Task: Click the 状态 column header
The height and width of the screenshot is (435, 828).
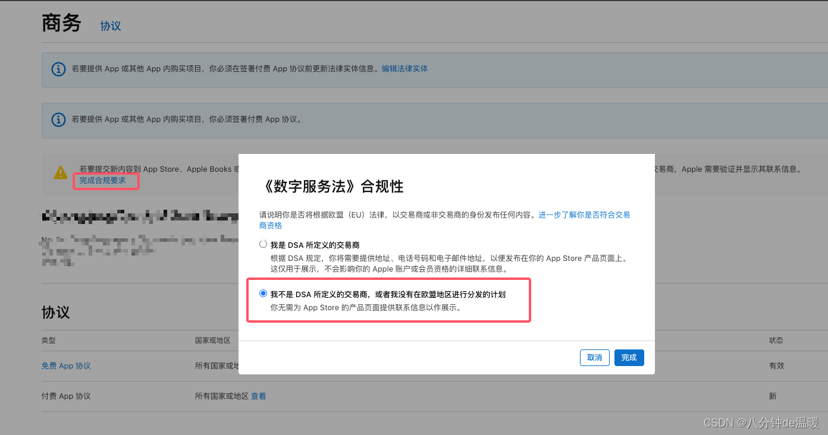Action: coord(776,341)
